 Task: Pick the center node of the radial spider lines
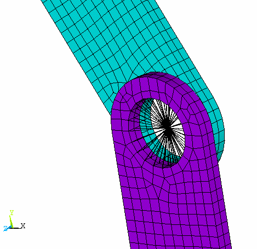point(168,127)
